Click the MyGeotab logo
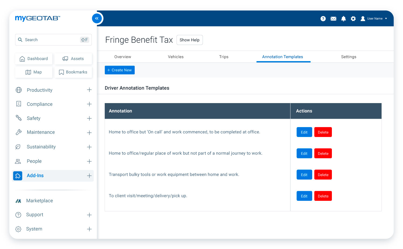The width and height of the screenshot is (403, 249). [37, 18]
